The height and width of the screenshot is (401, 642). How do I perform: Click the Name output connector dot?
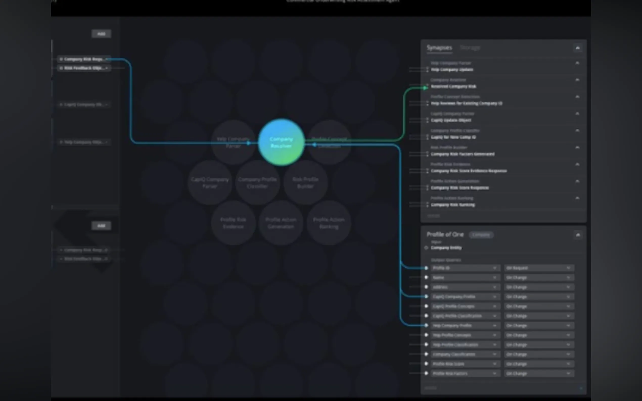[426, 278]
